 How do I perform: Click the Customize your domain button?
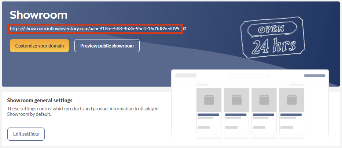[39, 46]
